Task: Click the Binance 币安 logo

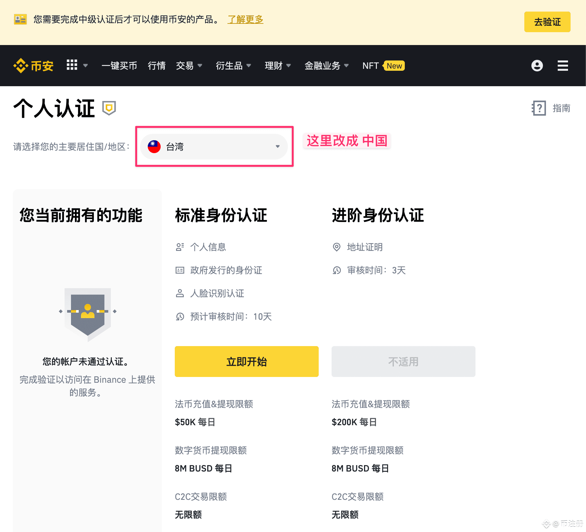Action: click(33, 66)
